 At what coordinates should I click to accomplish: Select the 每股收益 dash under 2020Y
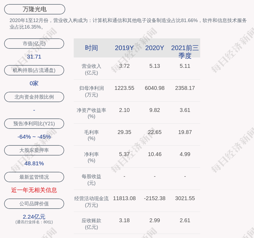point(155,176)
